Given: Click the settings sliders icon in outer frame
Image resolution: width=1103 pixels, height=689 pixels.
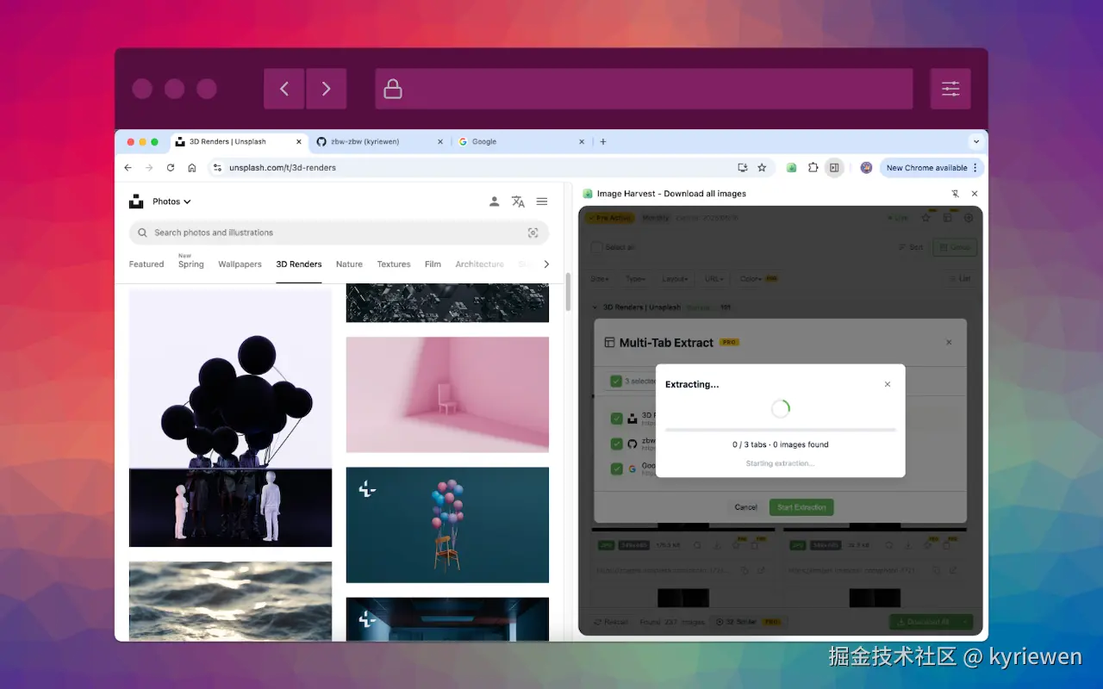Looking at the screenshot, I should (950, 89).
